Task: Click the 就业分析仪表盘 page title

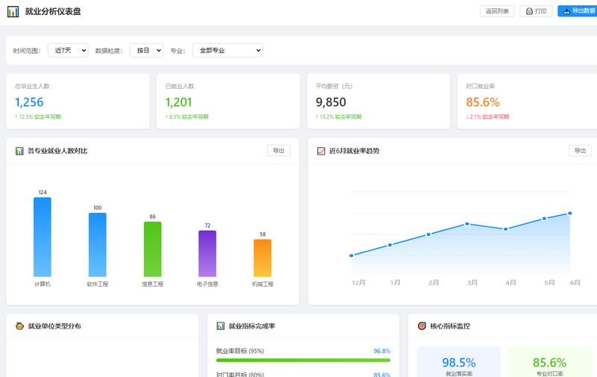Action: (x=53, y=11)
